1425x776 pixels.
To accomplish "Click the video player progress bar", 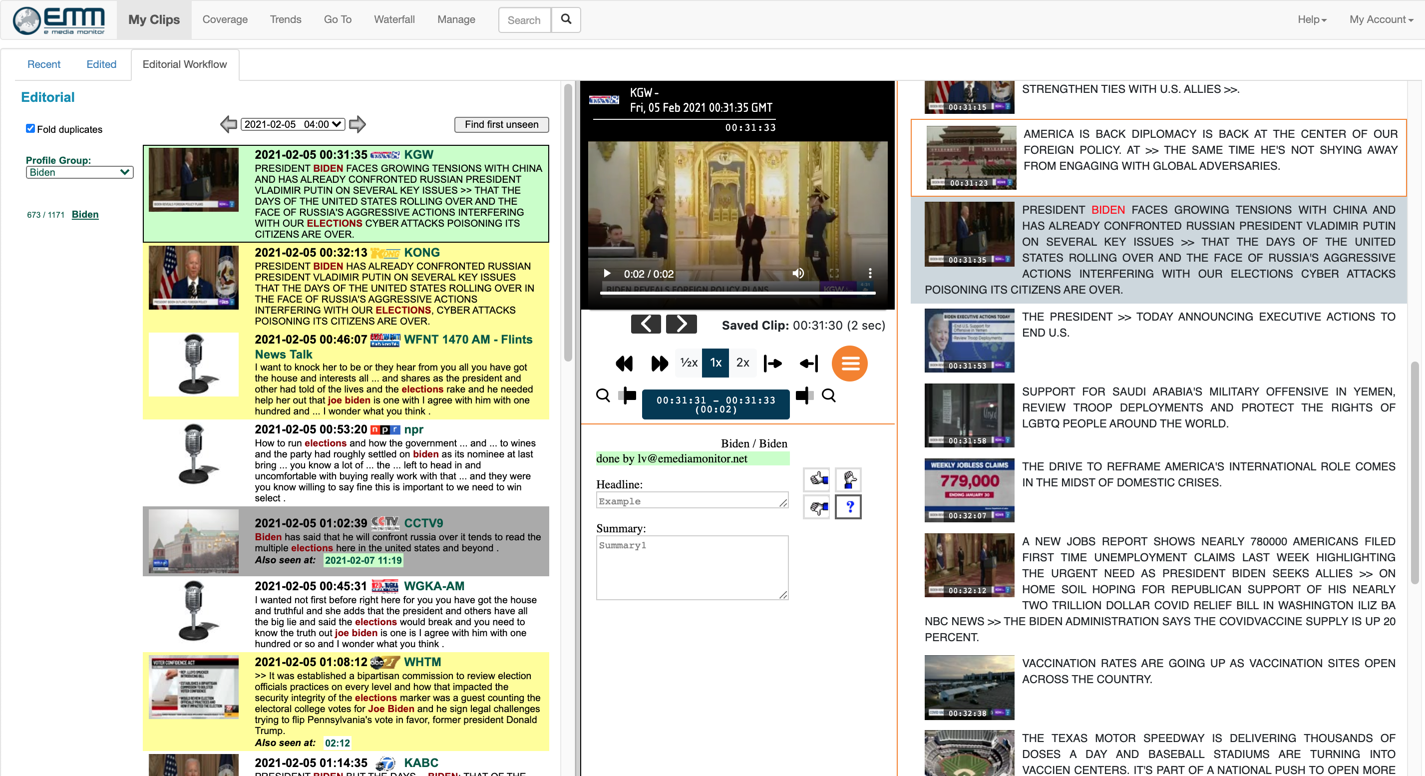I will (737, 293).
